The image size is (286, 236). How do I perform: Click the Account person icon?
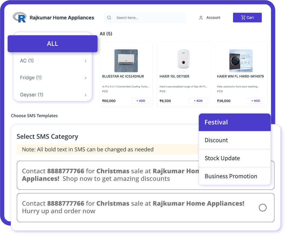point(201,18)
